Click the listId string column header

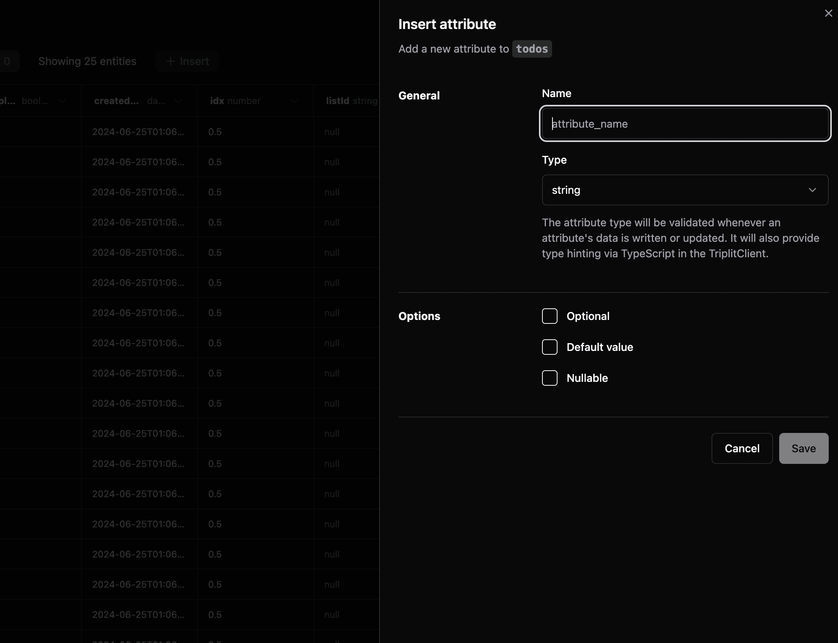pos(351,101)
